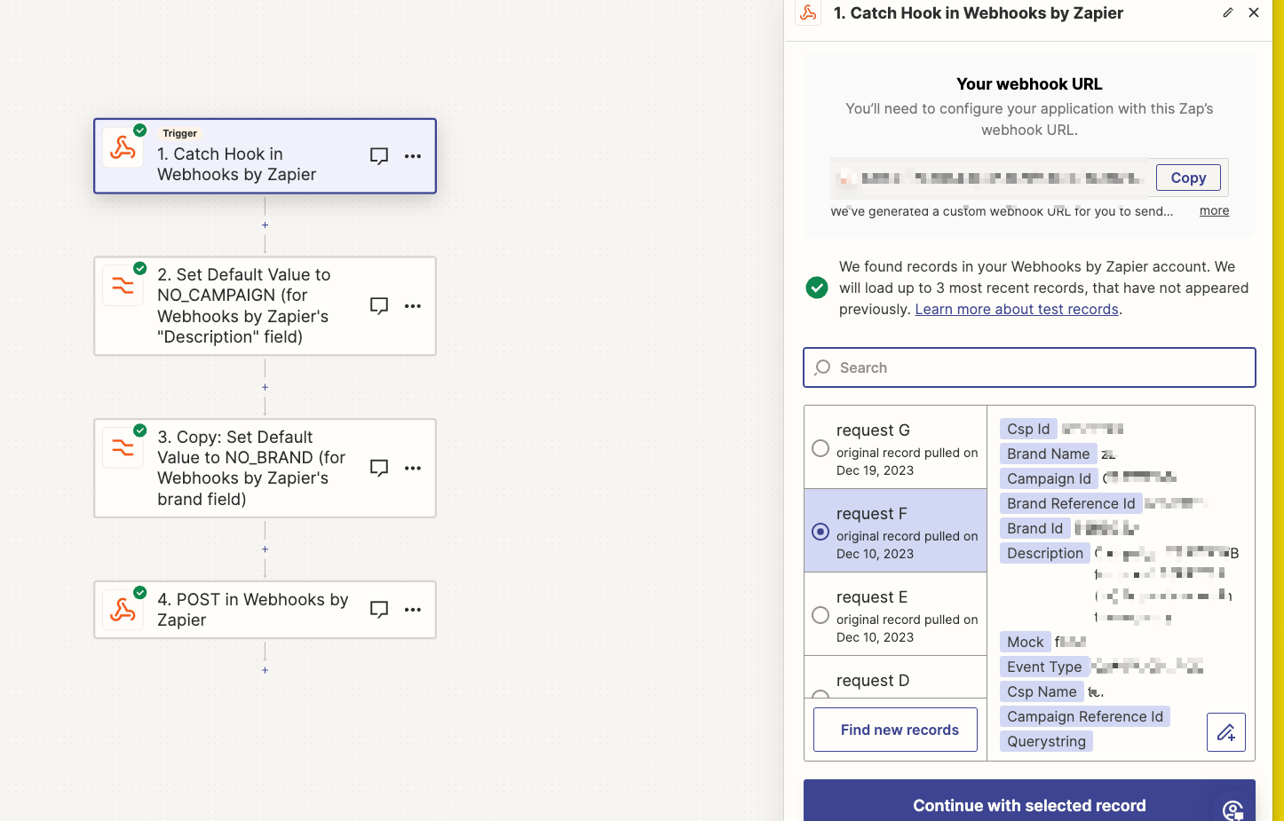1284x821 pixels.
Task: Click Formatter icon on step 3 card
Action: coord(123,448)
